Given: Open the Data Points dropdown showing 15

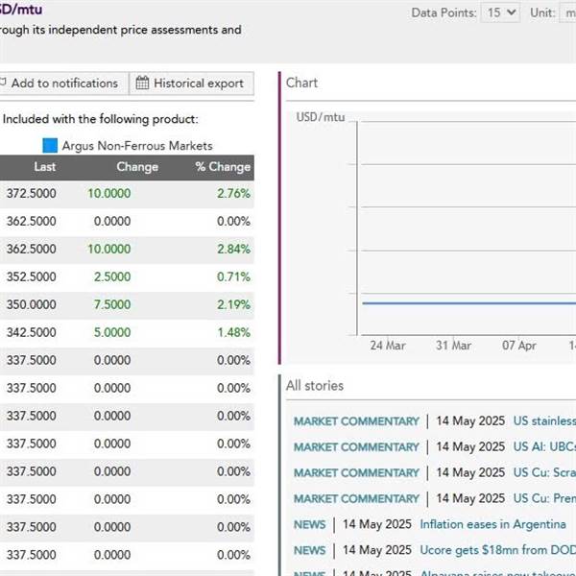Looking at the screenshot, I should 500,12.
